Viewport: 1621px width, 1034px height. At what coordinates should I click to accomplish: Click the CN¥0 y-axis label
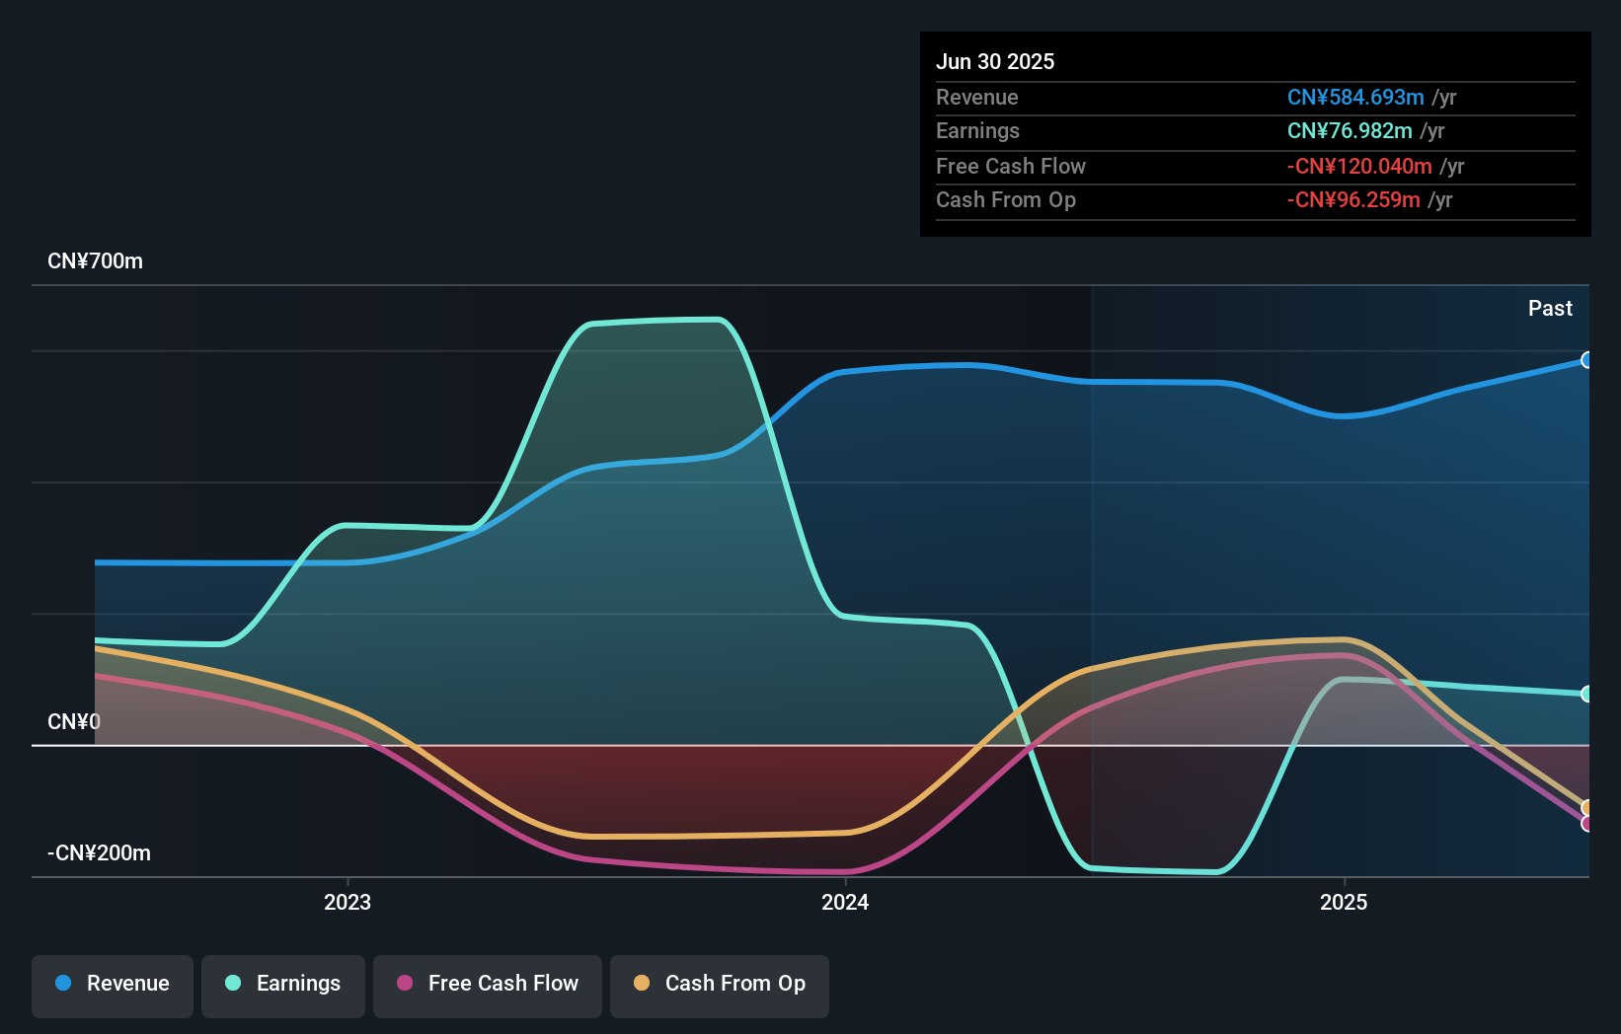pos(74,722)
